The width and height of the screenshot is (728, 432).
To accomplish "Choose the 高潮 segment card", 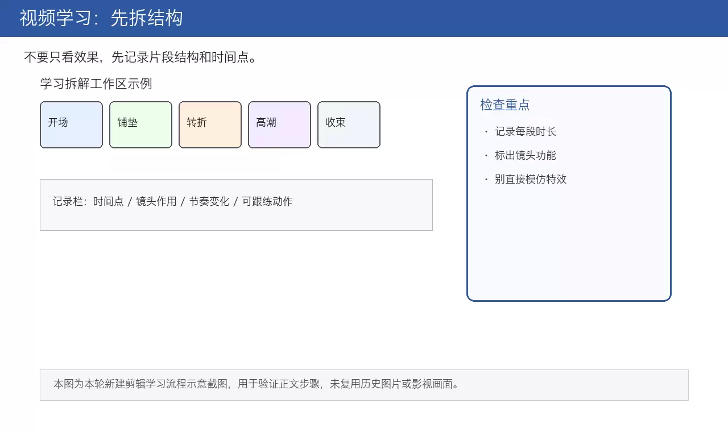I will click(280, 125).
